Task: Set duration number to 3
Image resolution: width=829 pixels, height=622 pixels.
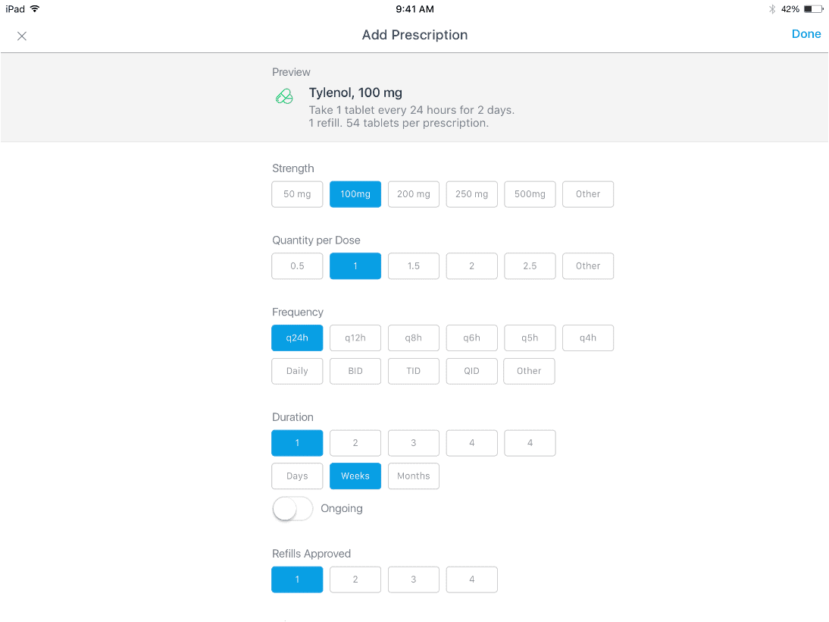Action: tap(414, 443)
